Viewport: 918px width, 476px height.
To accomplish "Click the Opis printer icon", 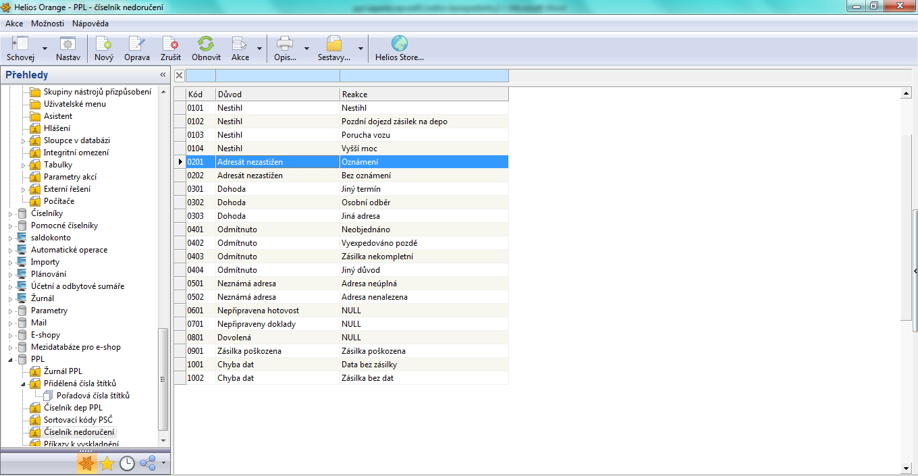I will click(285, 43).
